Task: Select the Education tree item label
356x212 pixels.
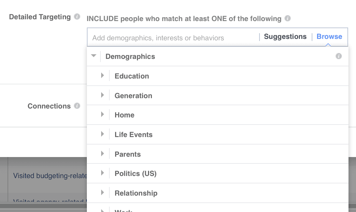Action: [x=132, y=76]
